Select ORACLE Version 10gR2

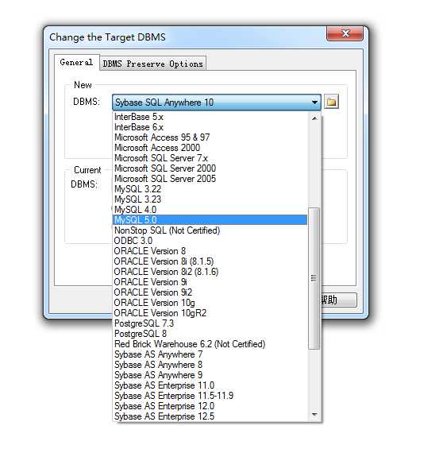tap(210, 313)
